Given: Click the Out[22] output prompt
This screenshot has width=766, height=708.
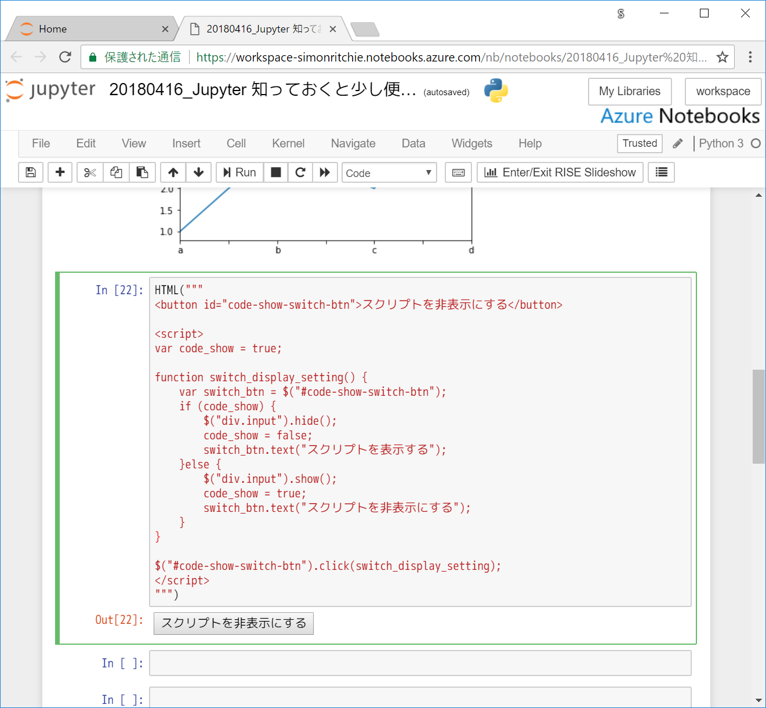Looking at the screenshot, I should coord(119,620).
